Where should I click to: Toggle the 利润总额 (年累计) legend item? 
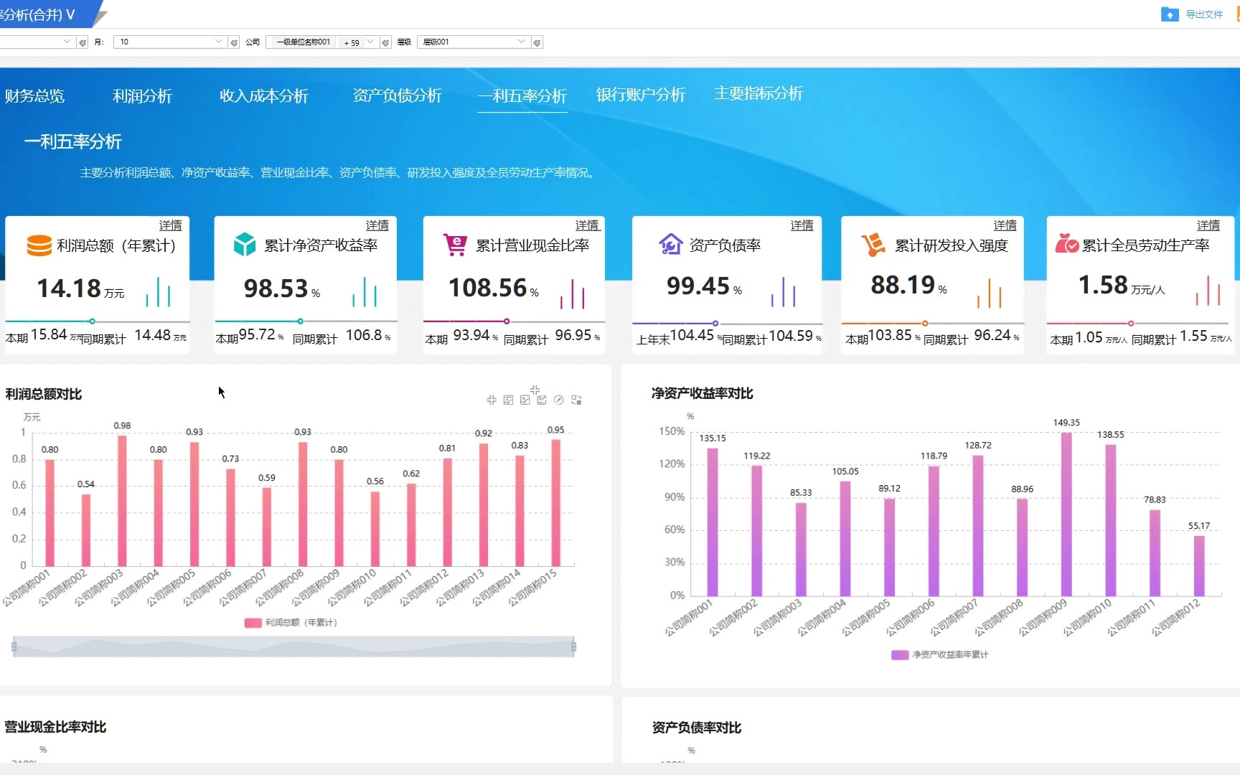[291, 623]
